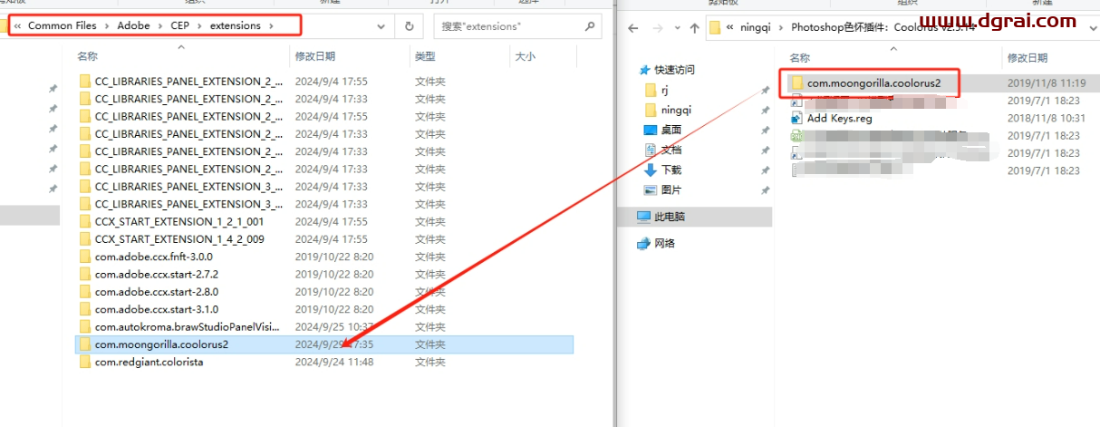The image size is (1100, 427).
Task: Sort left window by 修改日期 column
Action: (x=315, y=56)
